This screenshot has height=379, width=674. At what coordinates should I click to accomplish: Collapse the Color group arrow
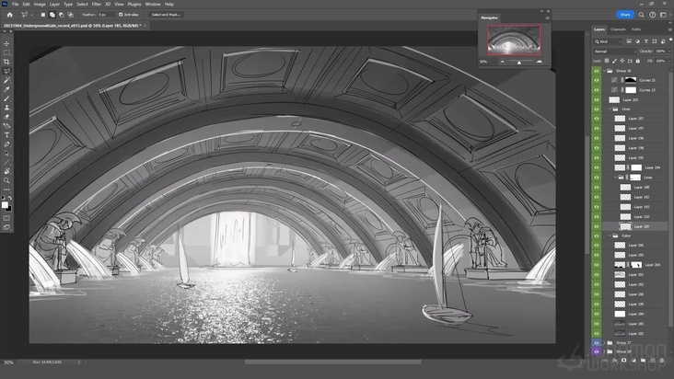[x=610, y=235]
